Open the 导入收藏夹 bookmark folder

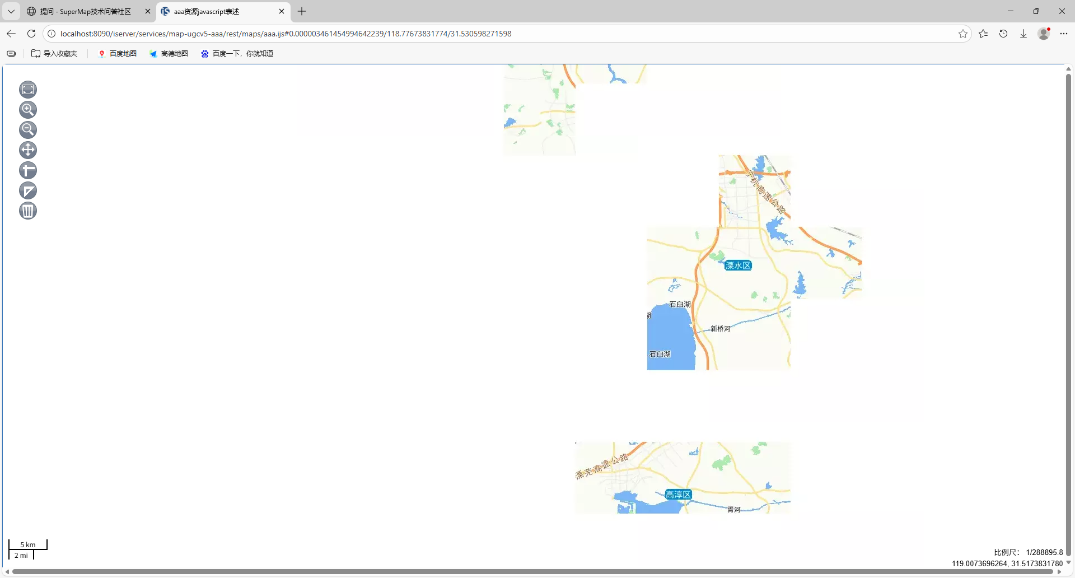click(54, 54)
